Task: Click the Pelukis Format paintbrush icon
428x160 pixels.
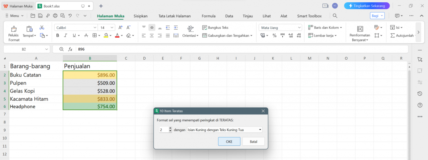Action: point(14,29)
